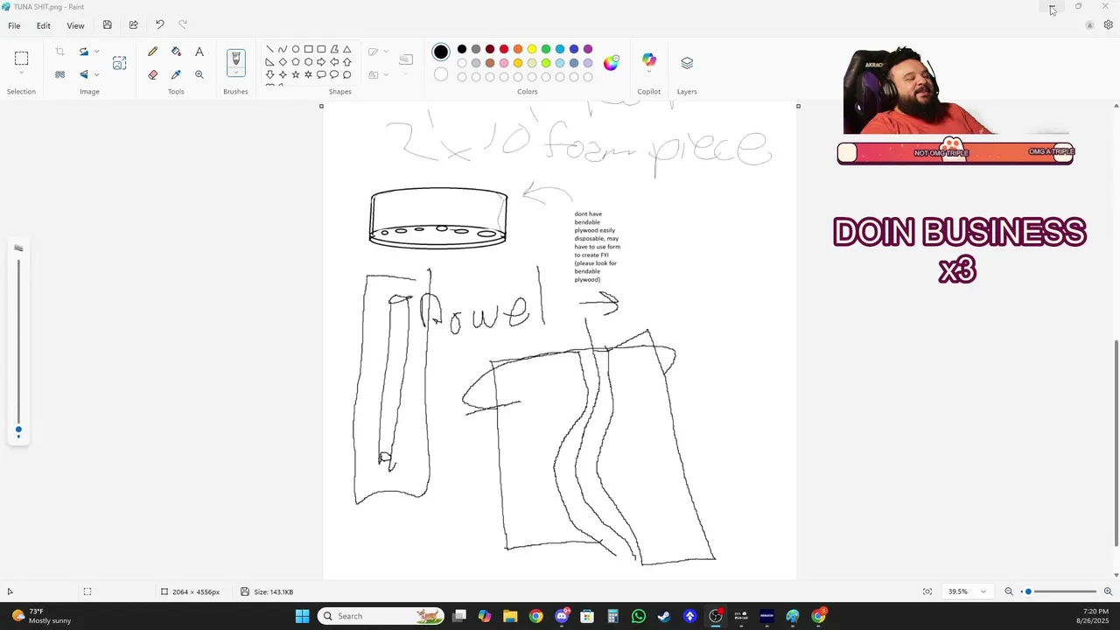Click the Size: 143.1KB status text
Image resolution: width=1120 pixels, height=630 pixels.
click(274, 592)
